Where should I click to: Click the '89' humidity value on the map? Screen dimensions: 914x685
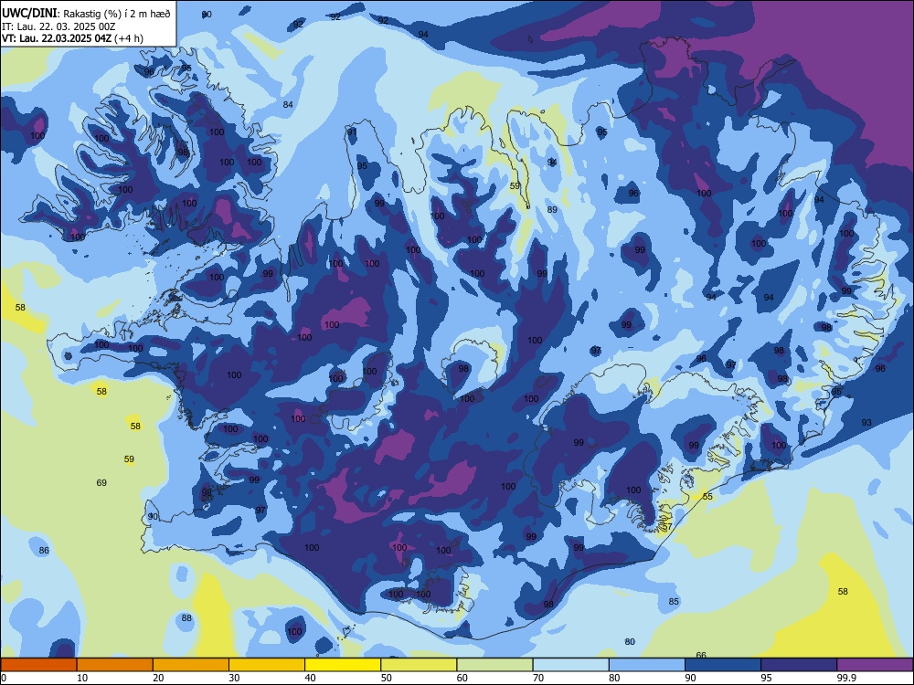[552, 210]
